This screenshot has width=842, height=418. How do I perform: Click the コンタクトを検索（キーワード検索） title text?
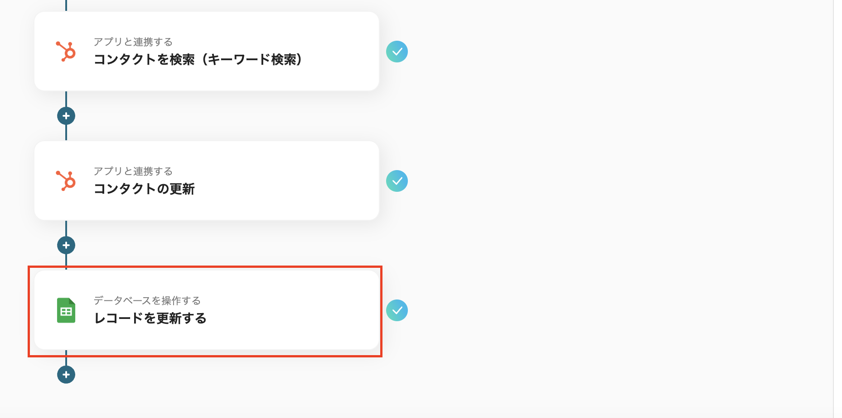(198, 59)
